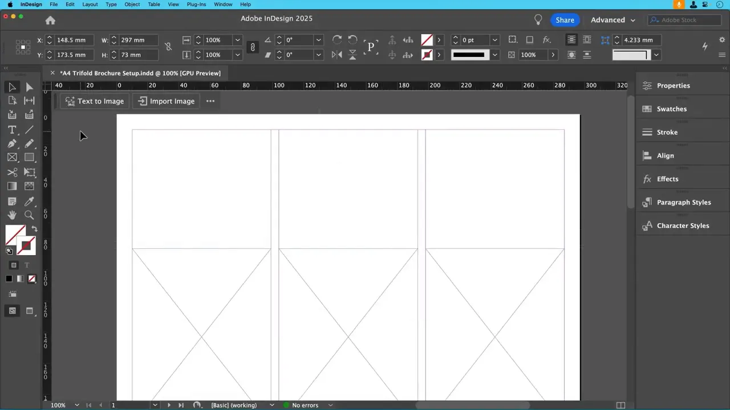Toggle flip vertical in the control bar
This screenshot has width=730, height=410.
(352, 54)
